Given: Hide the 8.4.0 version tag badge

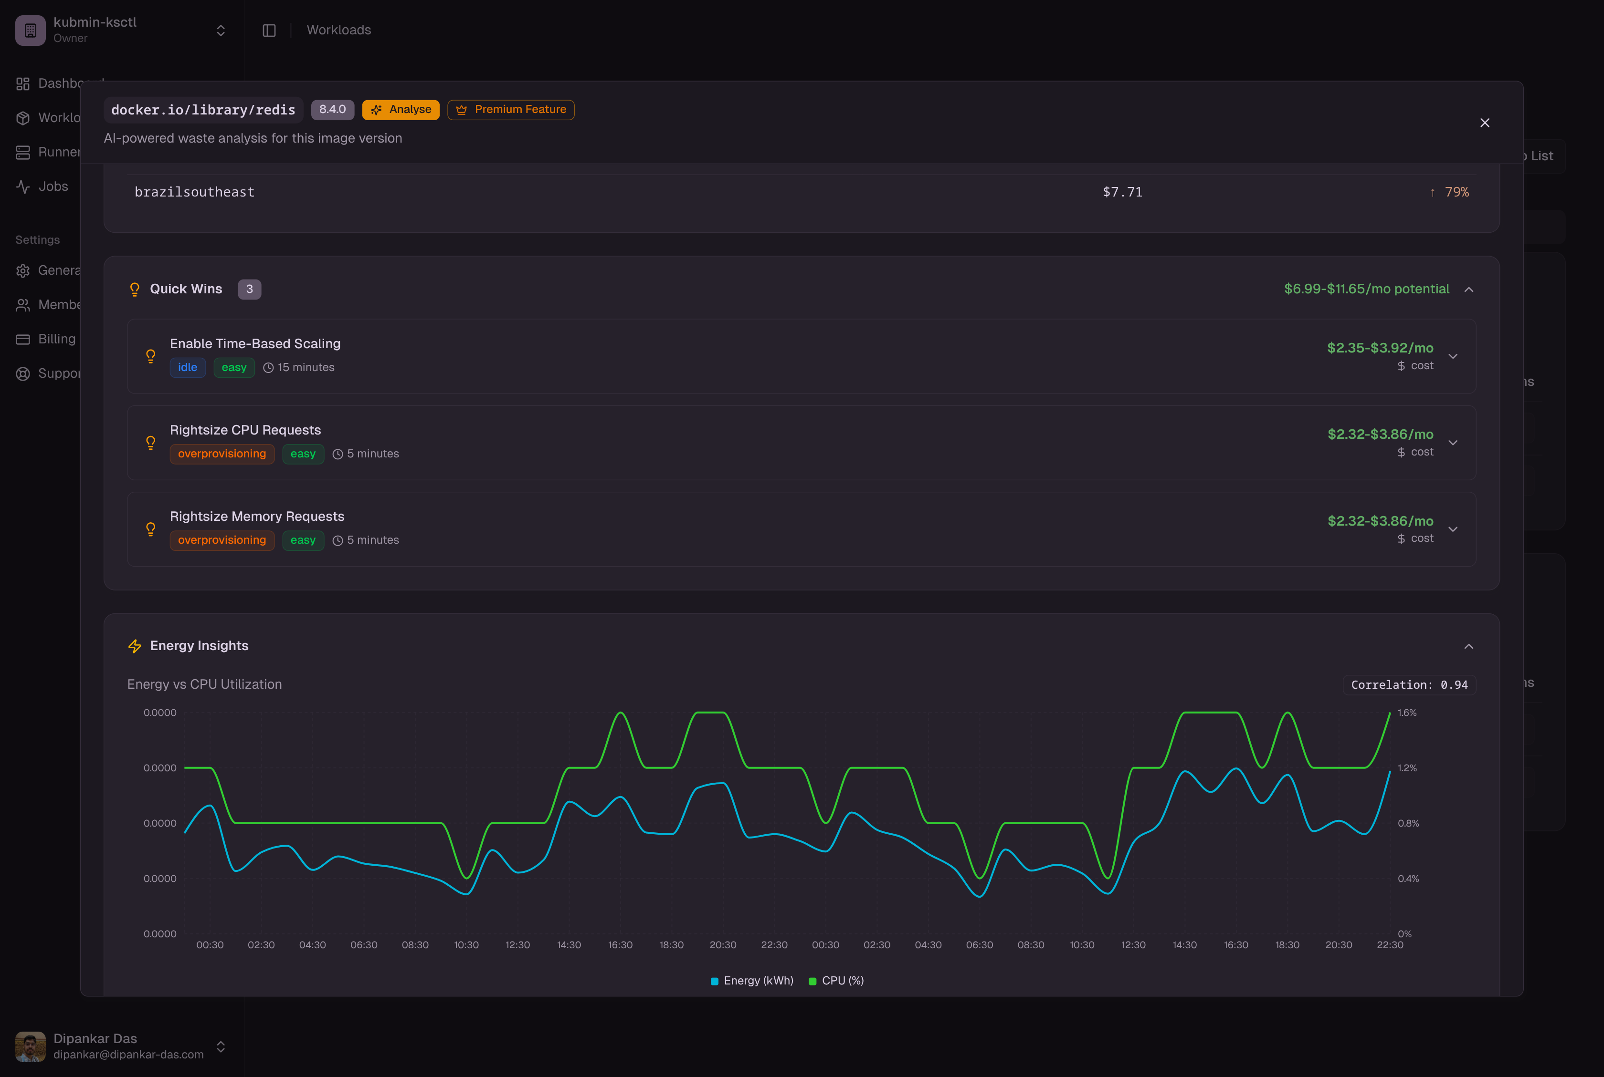Looking at the screenshot, I should click(332, 109).
